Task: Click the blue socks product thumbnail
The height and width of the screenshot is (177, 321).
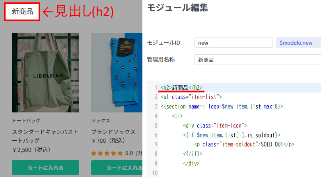Action: point(117,73)
